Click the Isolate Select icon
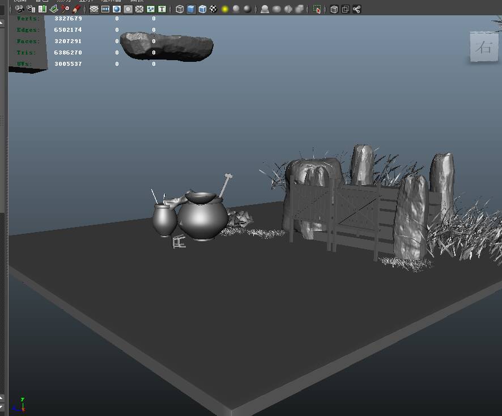Screen dimensions: 502x416 point(317,9)
